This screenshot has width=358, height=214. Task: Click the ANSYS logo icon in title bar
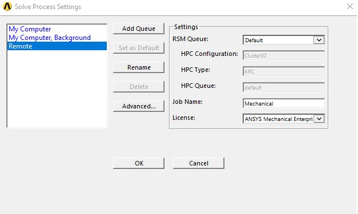coord(7,6)
